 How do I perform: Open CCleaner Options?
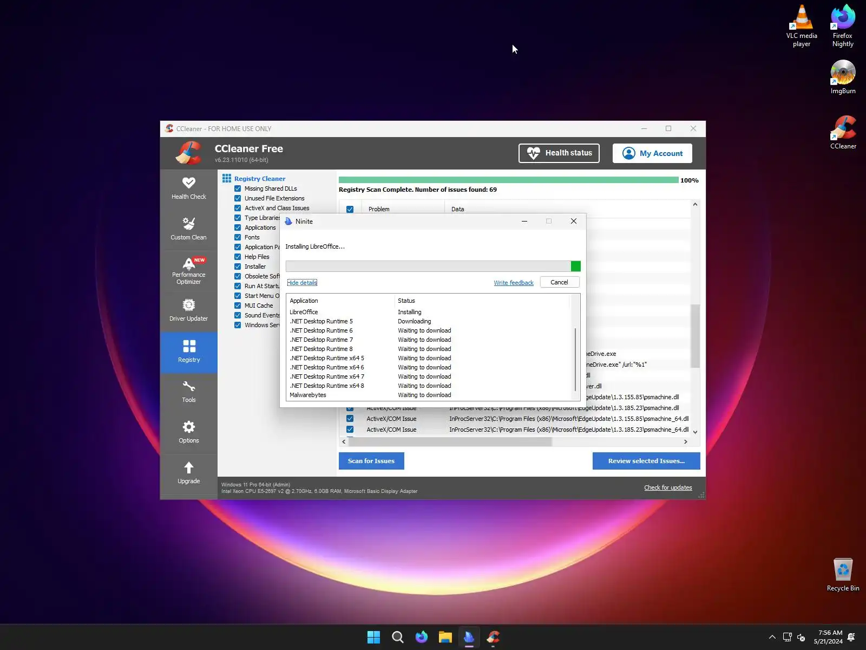188,433
